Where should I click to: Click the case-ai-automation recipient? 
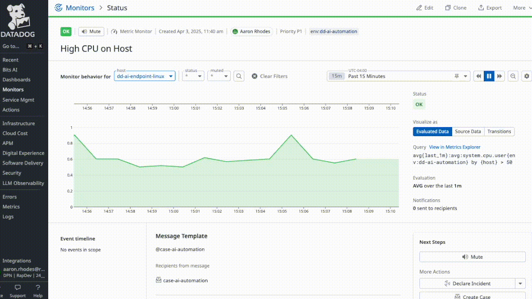tap(182, 281)
